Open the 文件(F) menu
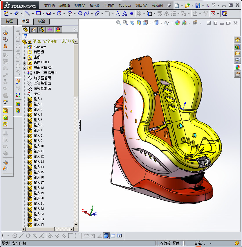 coord(49,6)
